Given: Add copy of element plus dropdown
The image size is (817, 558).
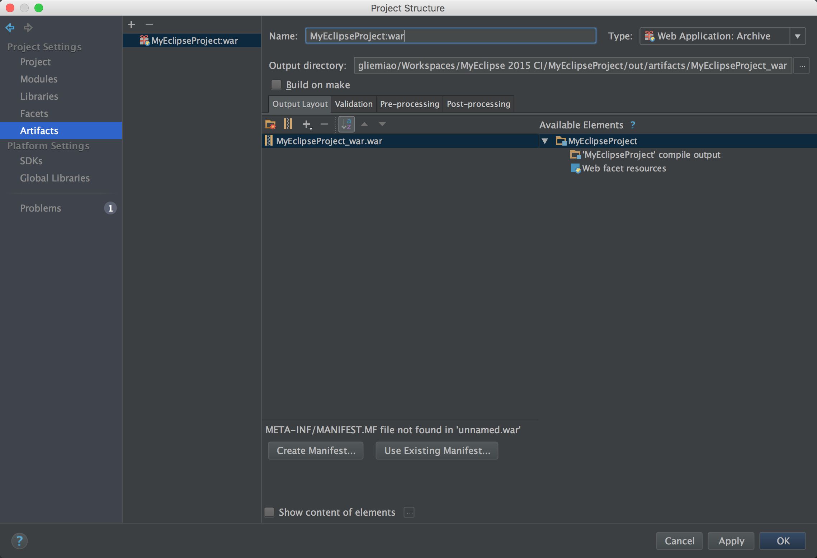Looking at the screenshot, I should (307, 124).
